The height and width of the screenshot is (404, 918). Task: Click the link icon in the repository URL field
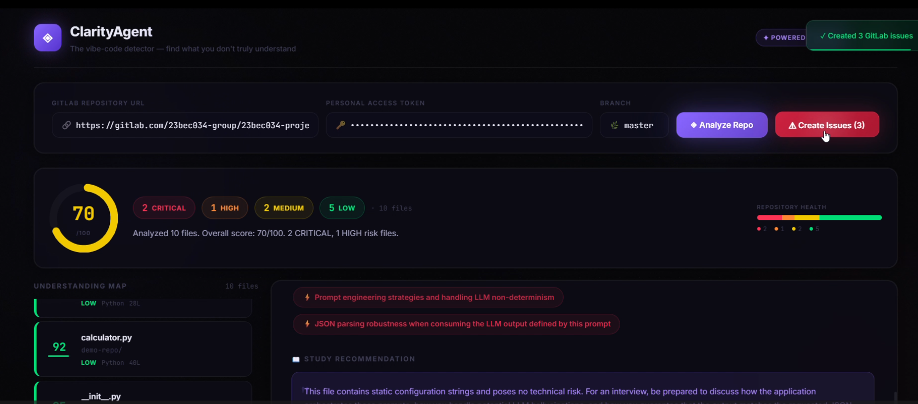pos(66,125)
